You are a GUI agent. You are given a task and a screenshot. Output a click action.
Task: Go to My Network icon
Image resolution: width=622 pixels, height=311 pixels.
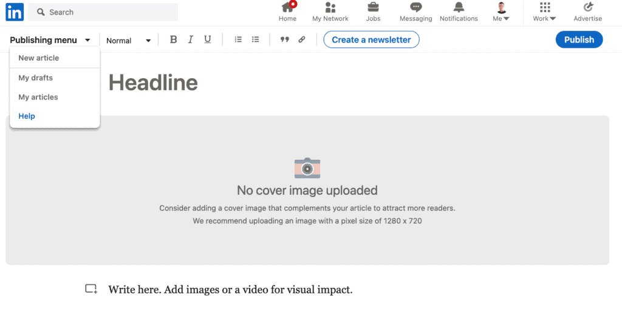tap(330, 8)
